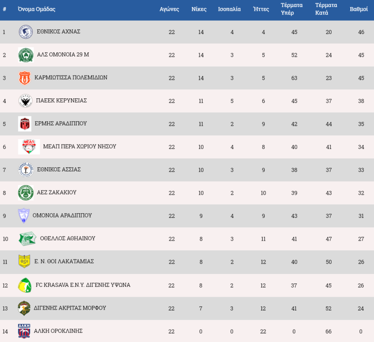Click the ΟΘΕΛΛΟΣ ΑΘΗΑΙΝΟΥ green logo
Screen dimensions: 374x342
(27, 239)
